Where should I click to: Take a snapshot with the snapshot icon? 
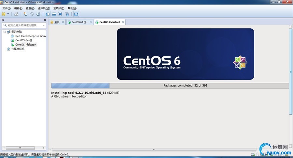(26, 14)
